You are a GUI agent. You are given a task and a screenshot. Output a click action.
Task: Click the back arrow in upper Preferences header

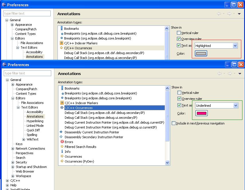click(x=219, y=14)
